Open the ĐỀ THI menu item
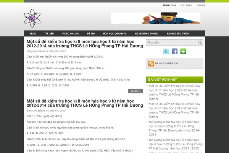 click(91, 34)
